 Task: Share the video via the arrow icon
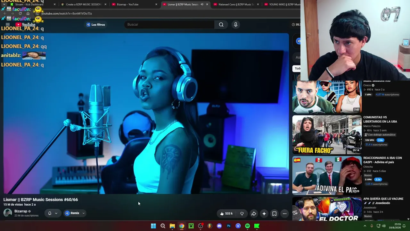click(x=254, y=214)
